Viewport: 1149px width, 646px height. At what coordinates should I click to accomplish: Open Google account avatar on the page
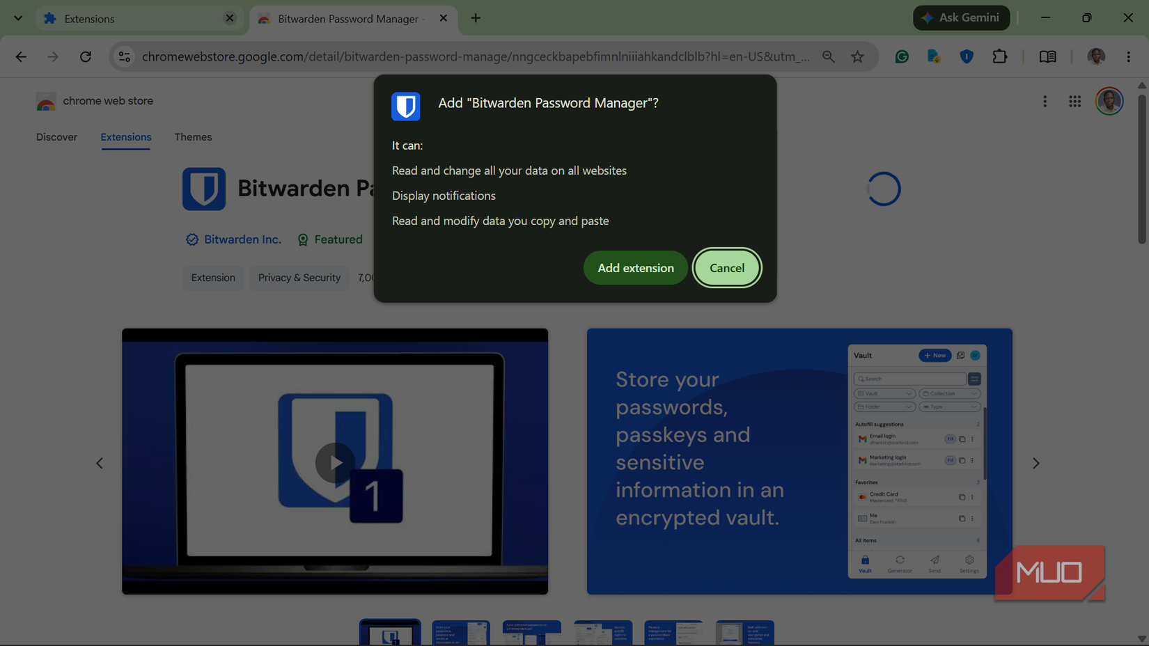pos(1109,102)
